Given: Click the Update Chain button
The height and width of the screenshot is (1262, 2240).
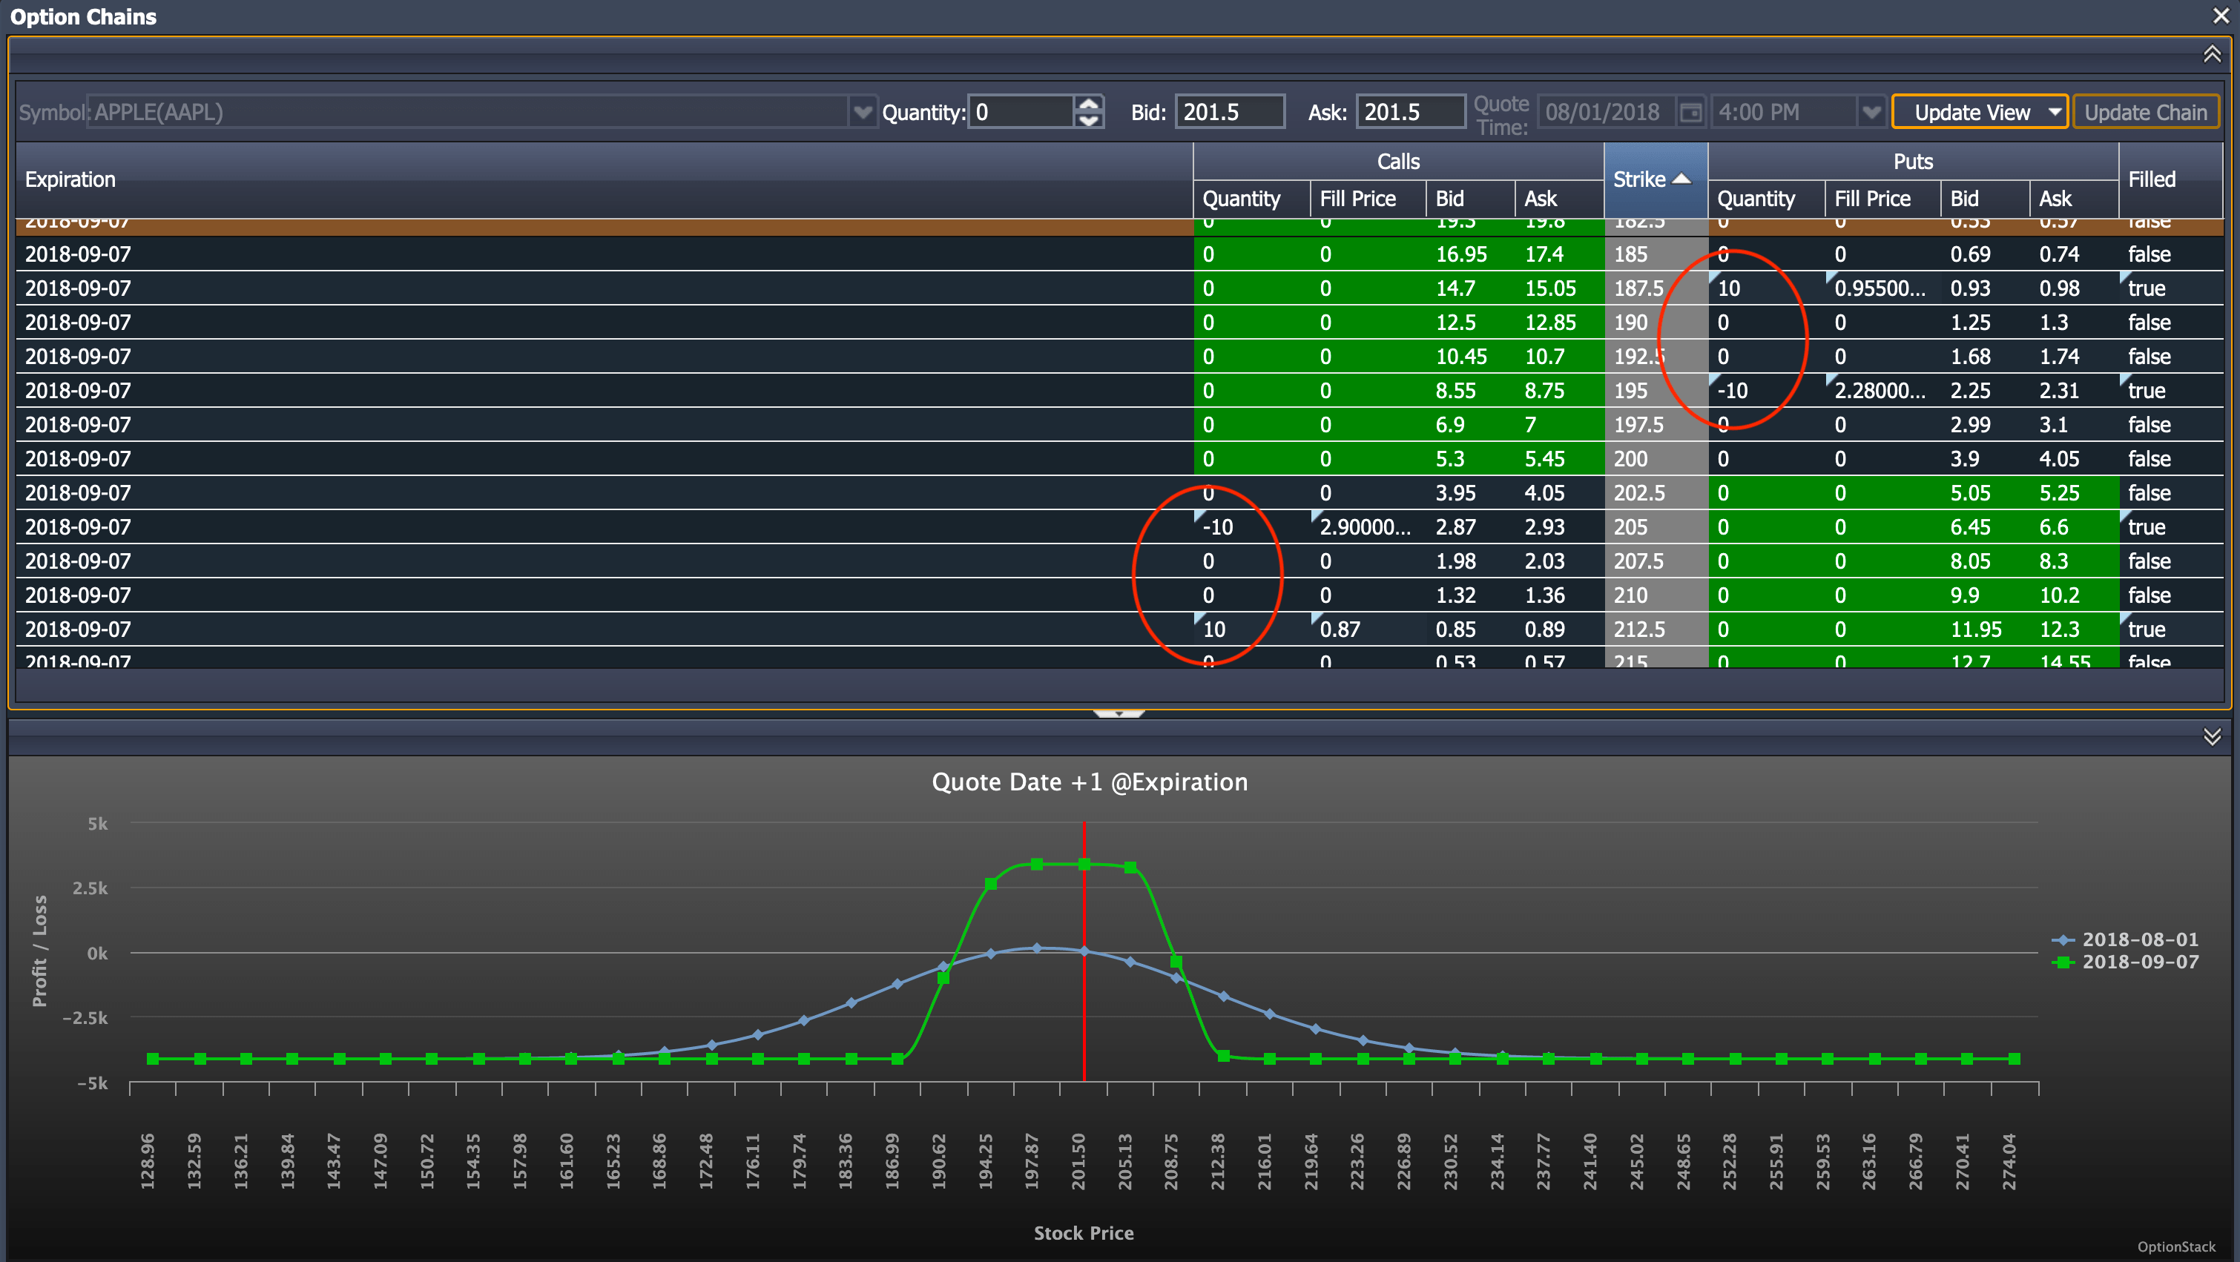Looking at the screenshot, I should coord(2146,111).
